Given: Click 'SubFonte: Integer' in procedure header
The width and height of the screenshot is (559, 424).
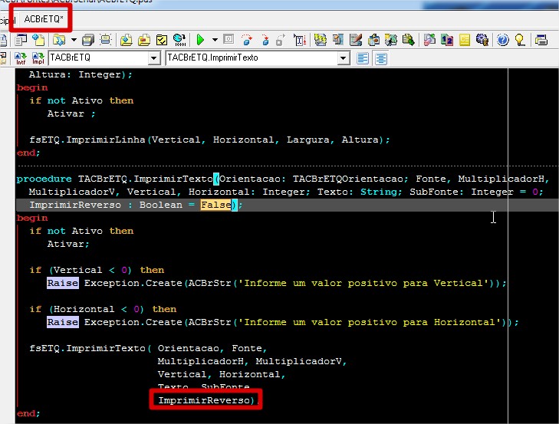Looking at the screenshot, I should 462,192.
